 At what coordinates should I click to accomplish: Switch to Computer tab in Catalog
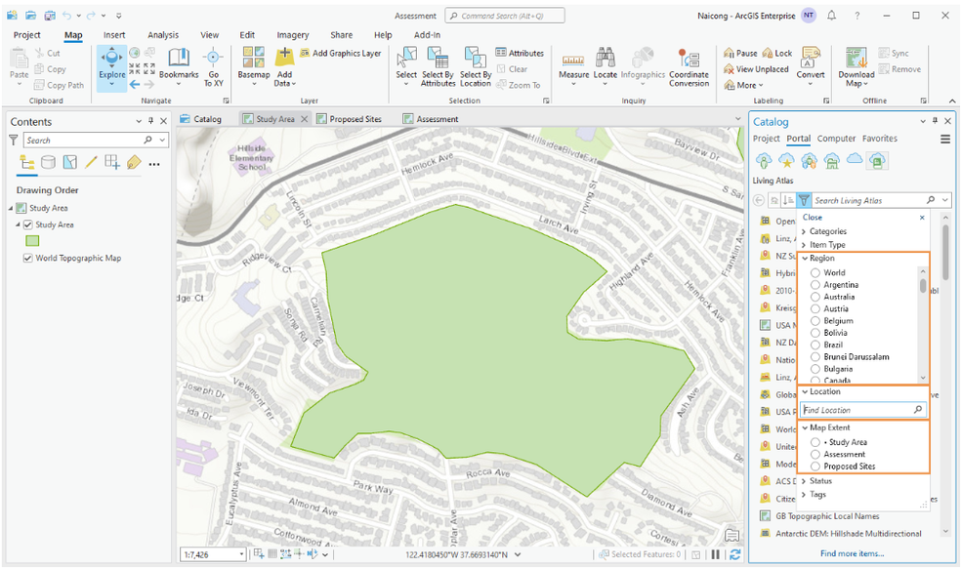click(836, 139)
